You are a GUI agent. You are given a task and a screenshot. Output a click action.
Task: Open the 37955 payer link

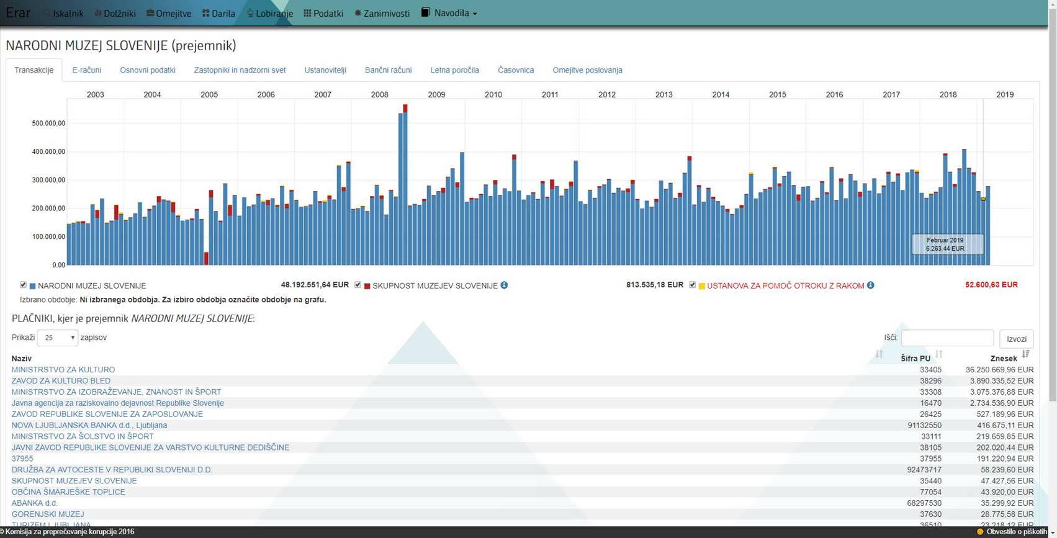[22, 459]
